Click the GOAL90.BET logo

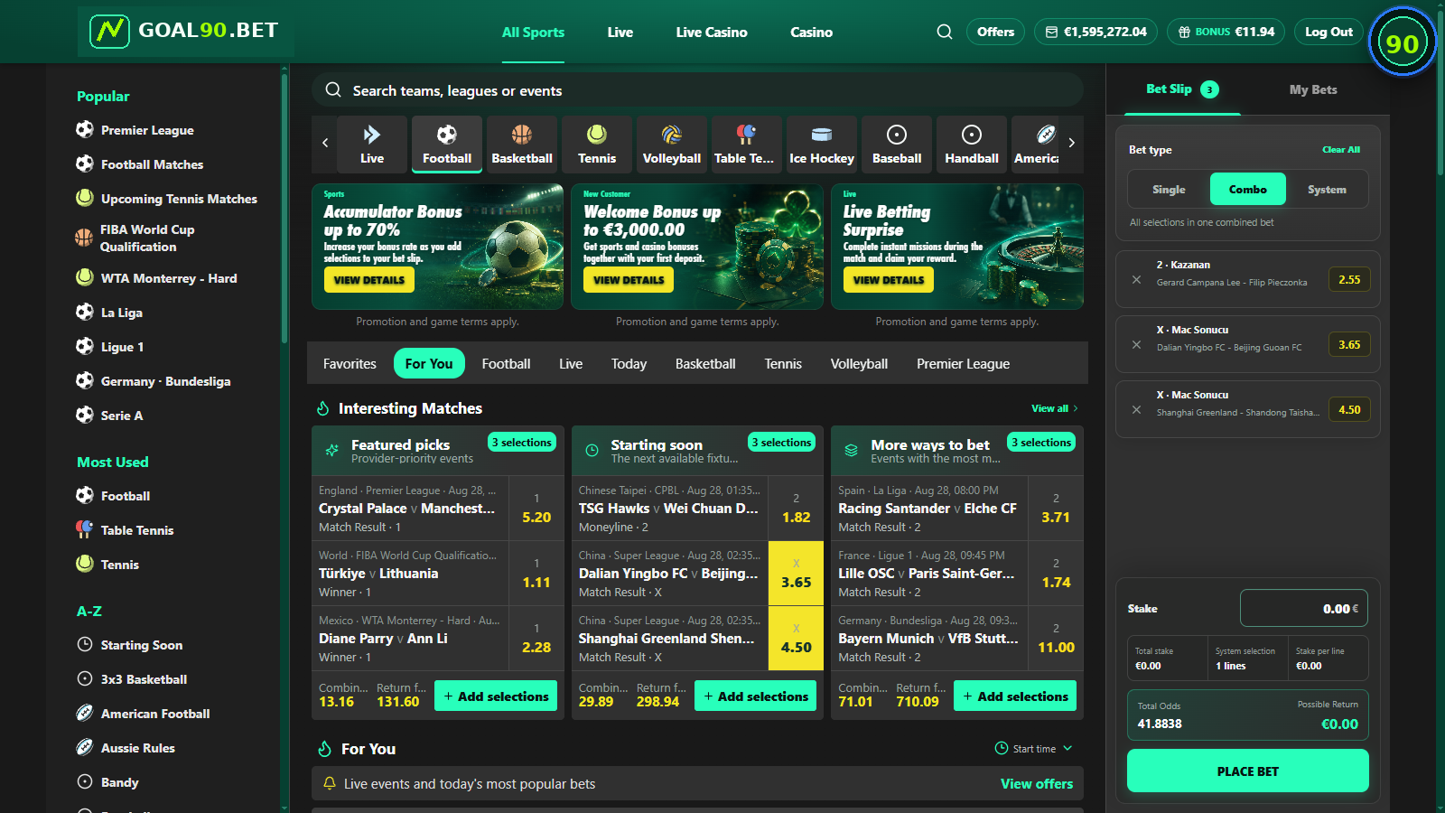pyautogui.click(x=185, y=31)
